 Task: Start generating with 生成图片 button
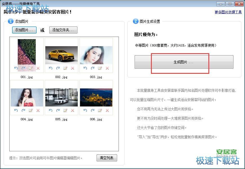[184, 62]
